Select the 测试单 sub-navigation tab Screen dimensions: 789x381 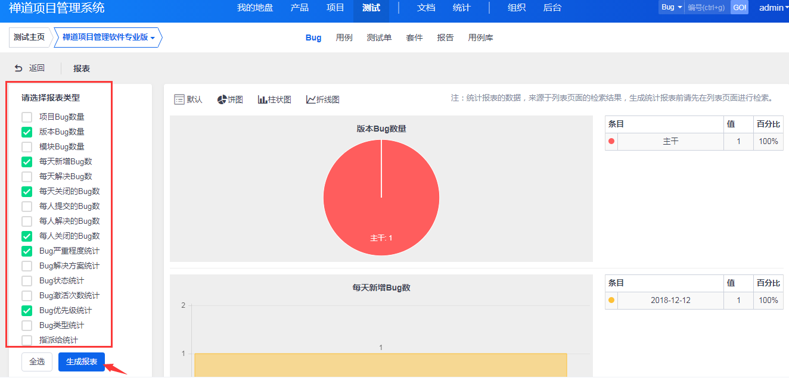tap(380, 38)
